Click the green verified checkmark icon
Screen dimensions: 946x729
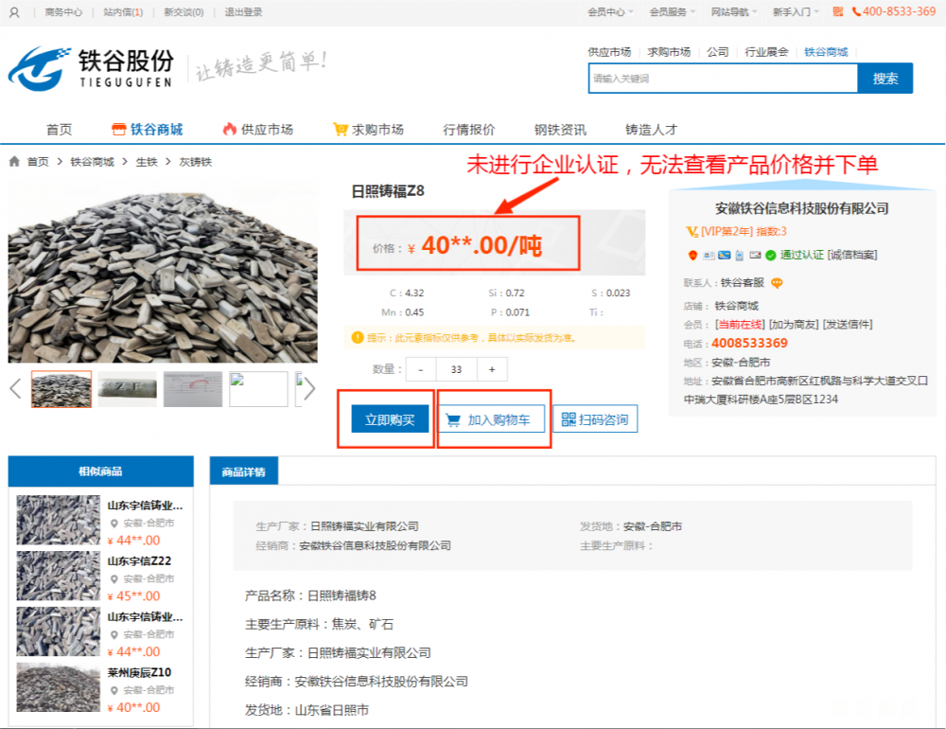[x=771, y=255]
